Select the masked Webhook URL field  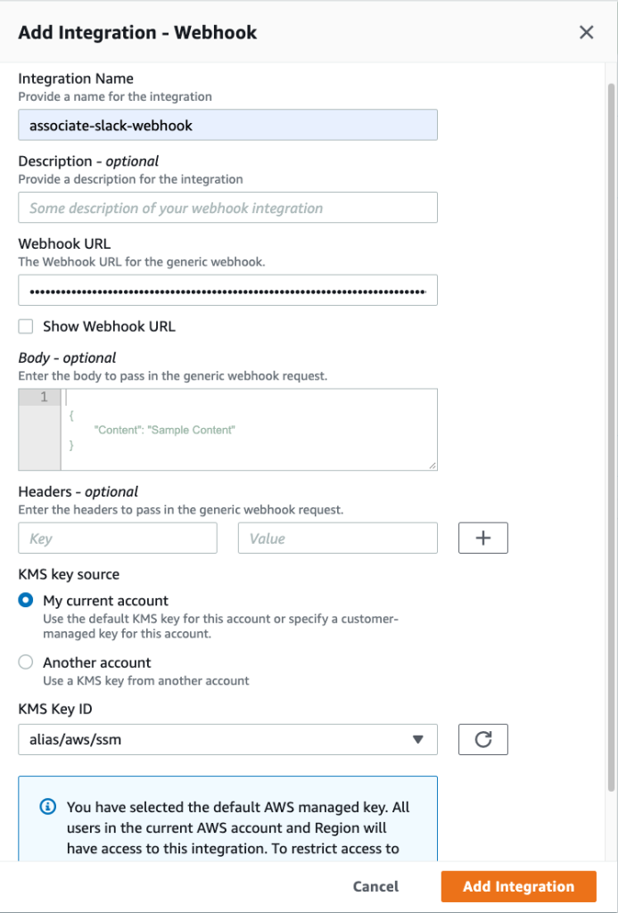click(227, 290)
